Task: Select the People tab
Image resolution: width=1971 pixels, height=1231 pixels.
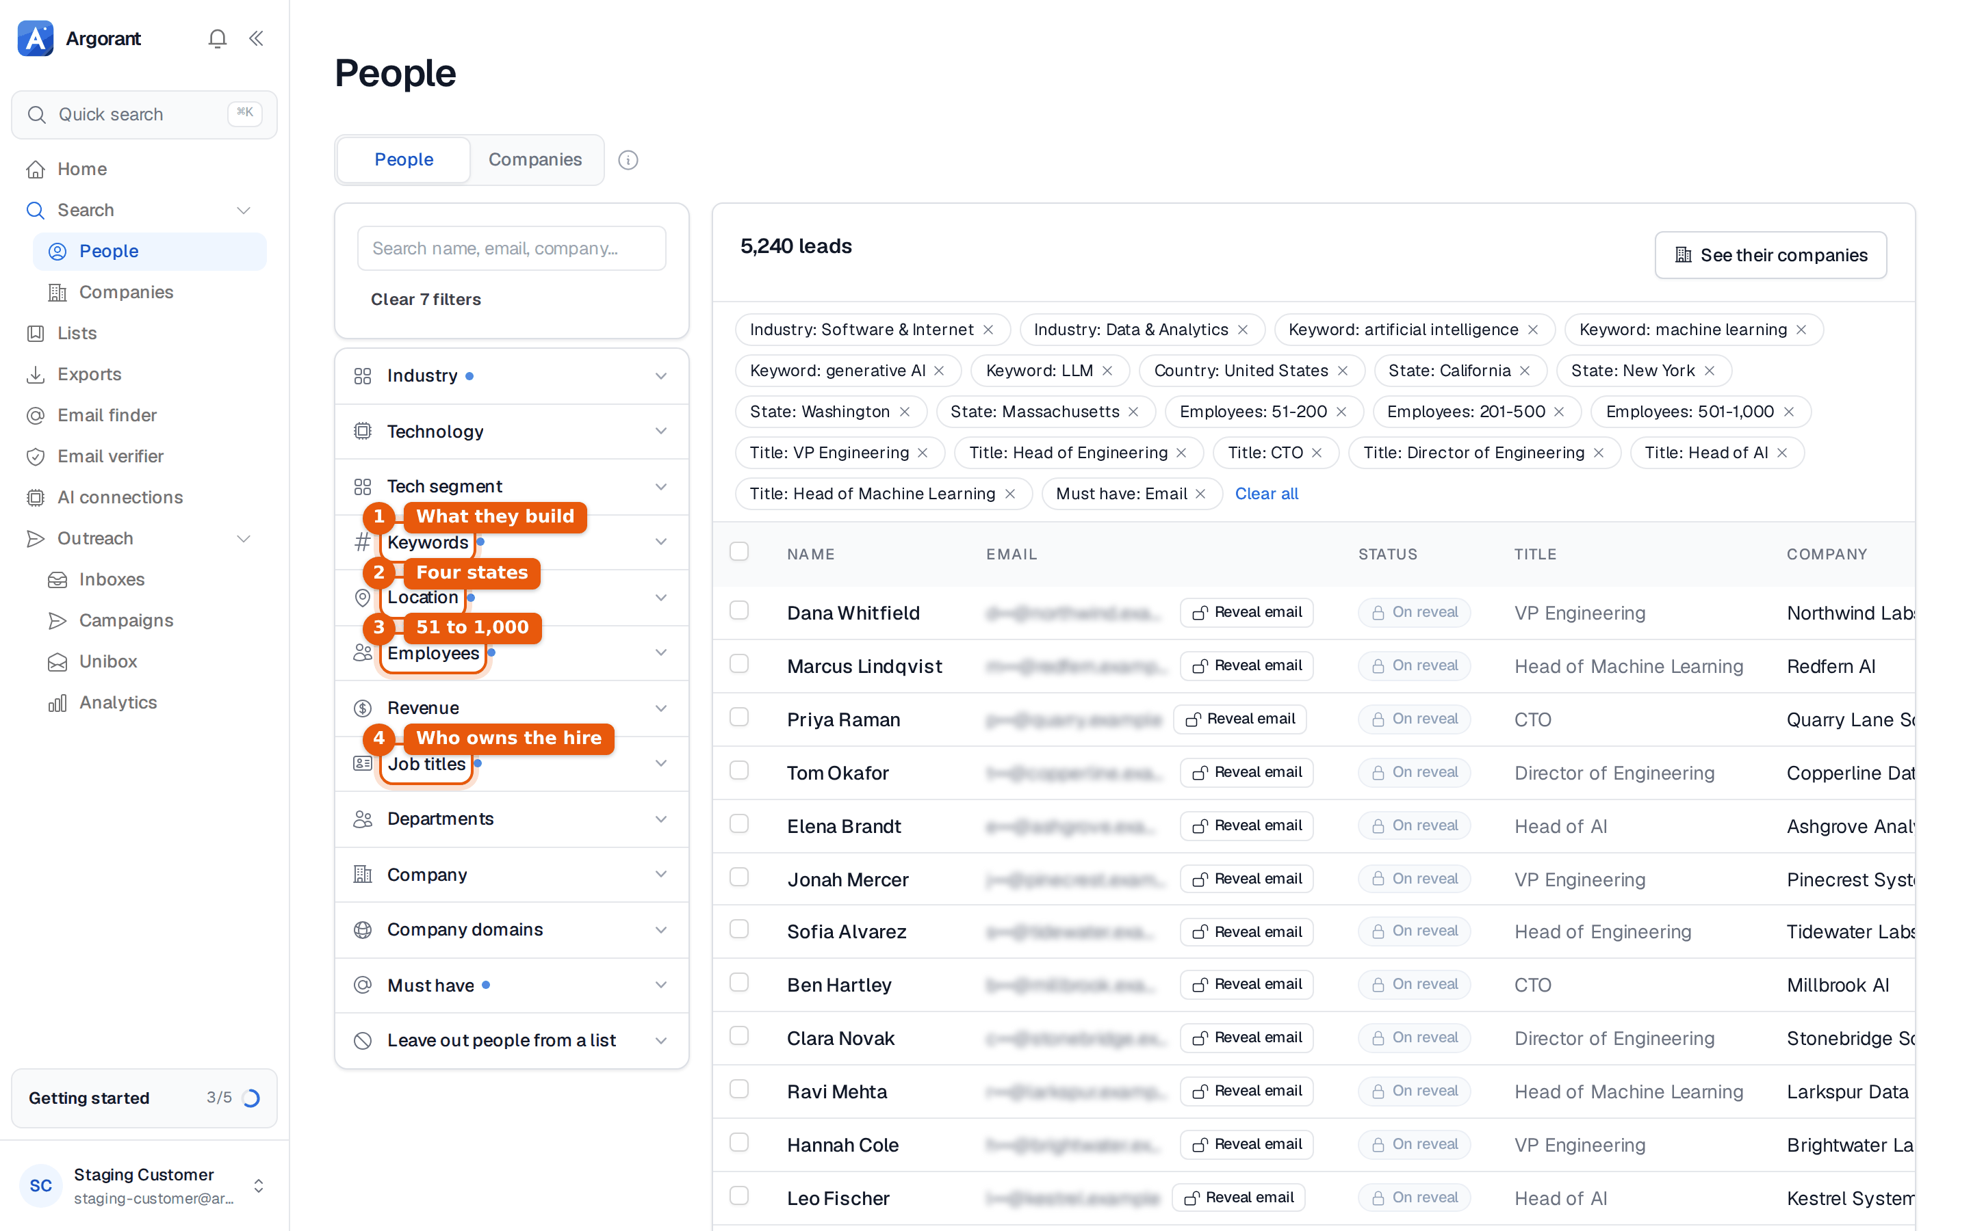Action: click(x=404, y=159)
